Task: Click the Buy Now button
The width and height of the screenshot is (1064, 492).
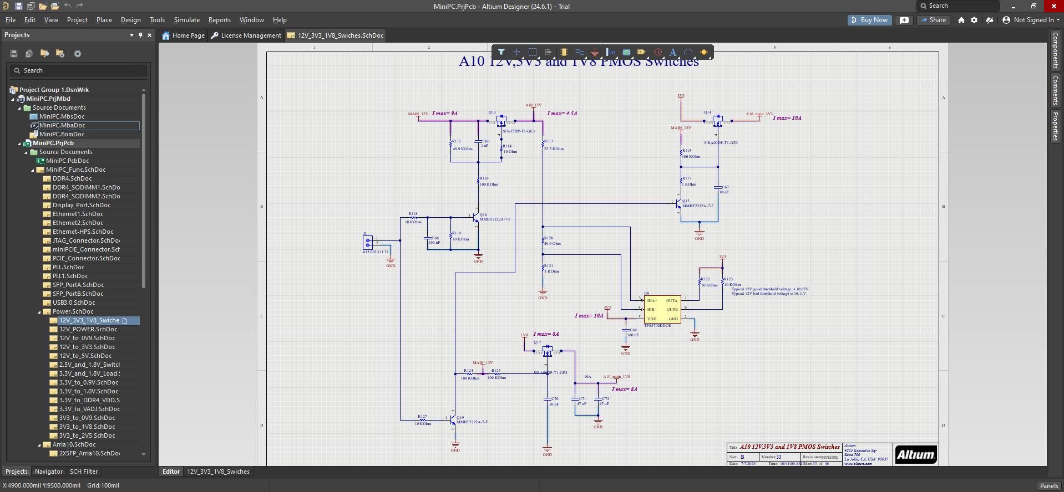Action: pos(869,20)
